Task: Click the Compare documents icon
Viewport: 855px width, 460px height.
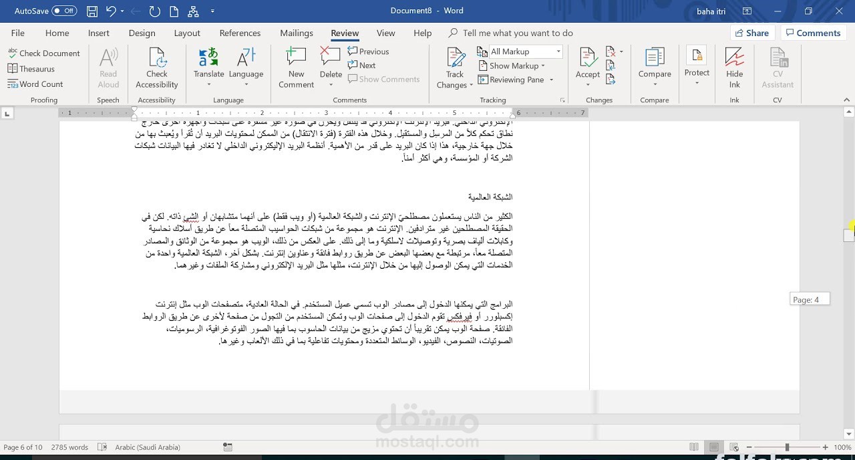Action: pos(654,67)
